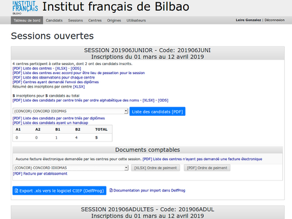Click the A2 column header

click(38, 129)
